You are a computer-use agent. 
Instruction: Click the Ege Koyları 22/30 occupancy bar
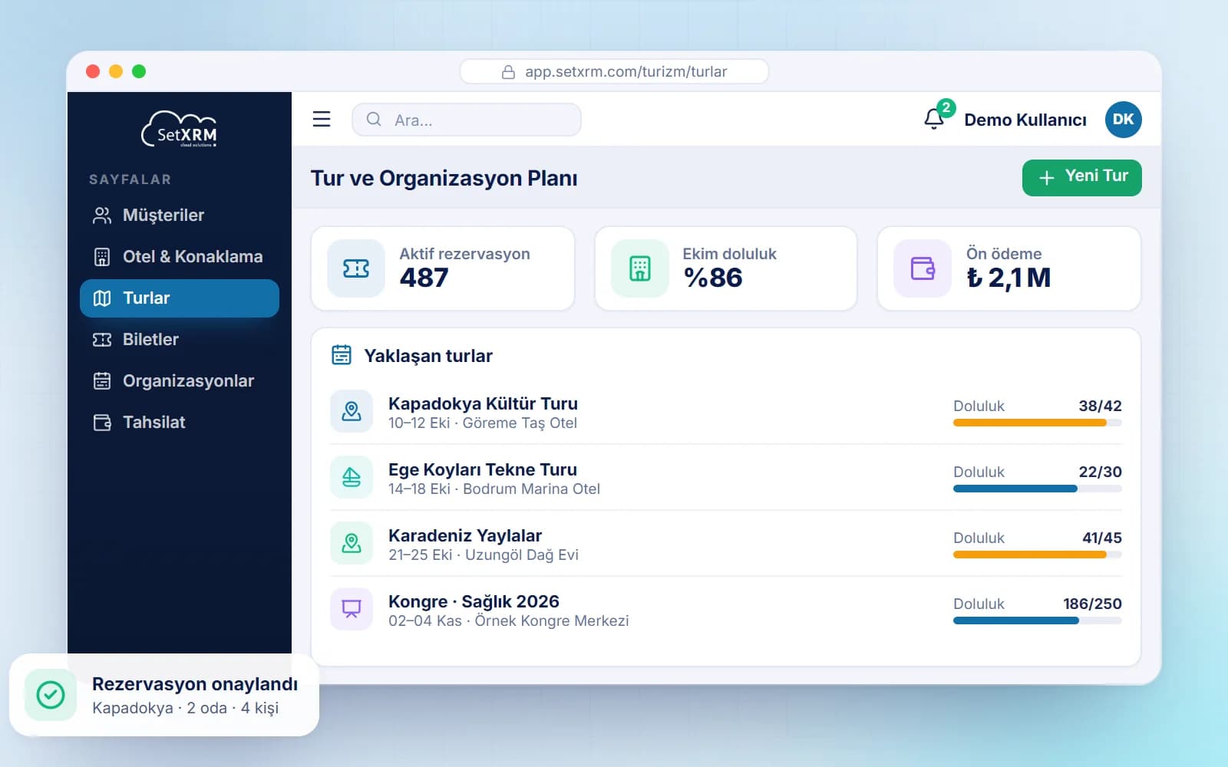point(1038,489)
